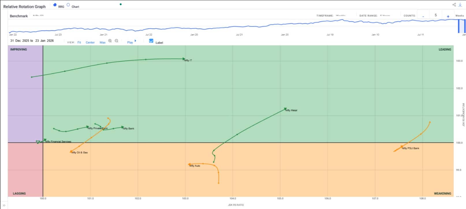Click the Nifty Private Bank label
The height and width of the screenshot is (209, 466).
click(98, 128)
